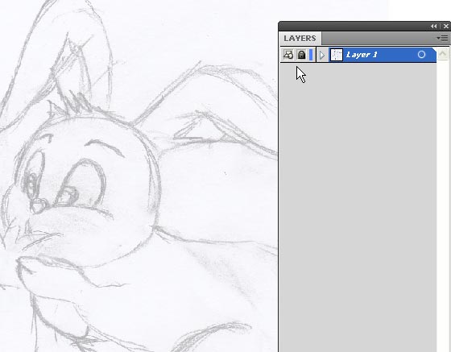
Task: Expand Layer 1 disclosure triangle
Action: pyautogui.click(x=322, y=55)
